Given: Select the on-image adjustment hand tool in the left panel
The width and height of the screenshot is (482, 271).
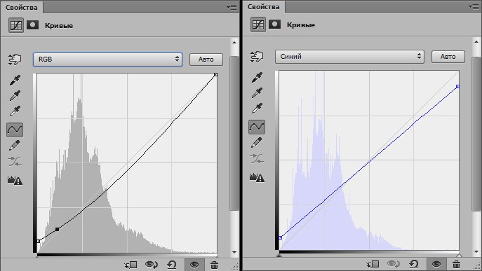Looking at the screenshot, I should [15, 59].
